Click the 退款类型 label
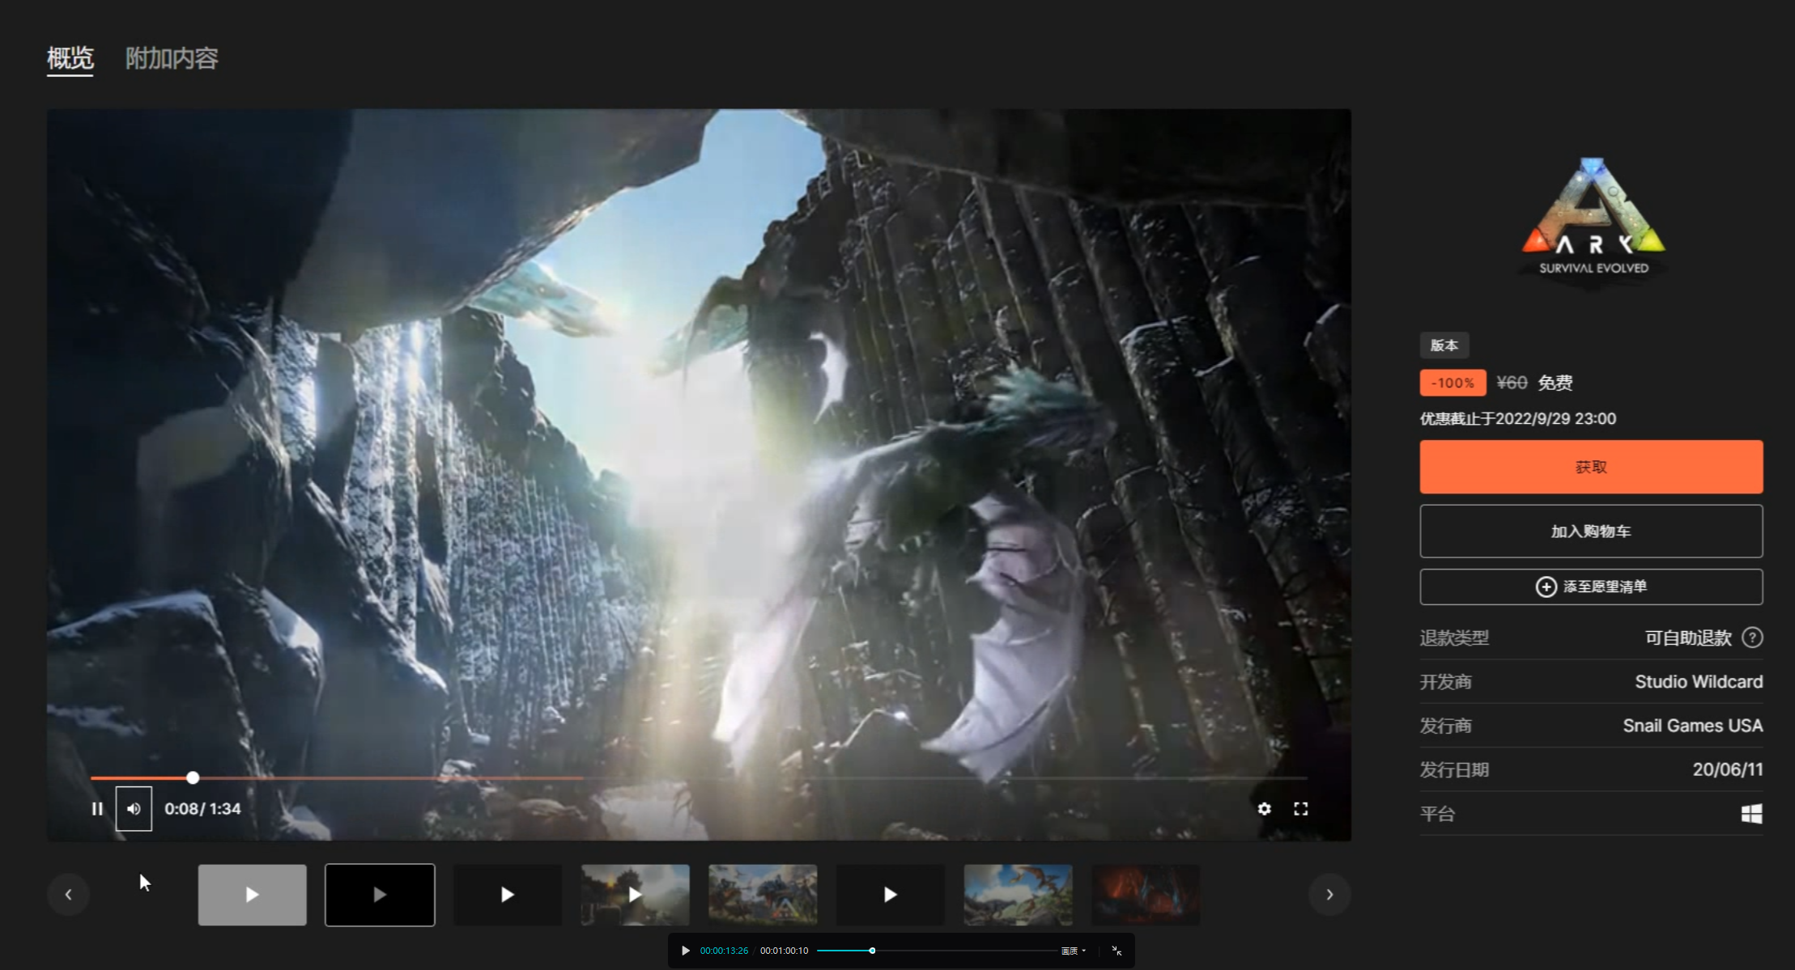The height and width of the screenshot is (970, 1795). (x=1454, y=637)
